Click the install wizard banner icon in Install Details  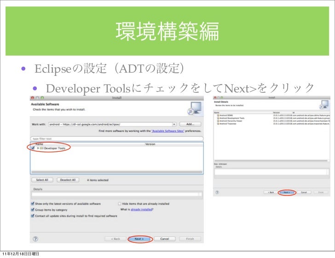click(324, 104)
